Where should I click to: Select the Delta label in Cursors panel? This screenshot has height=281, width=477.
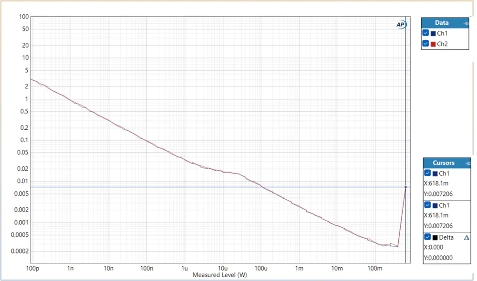446,237
